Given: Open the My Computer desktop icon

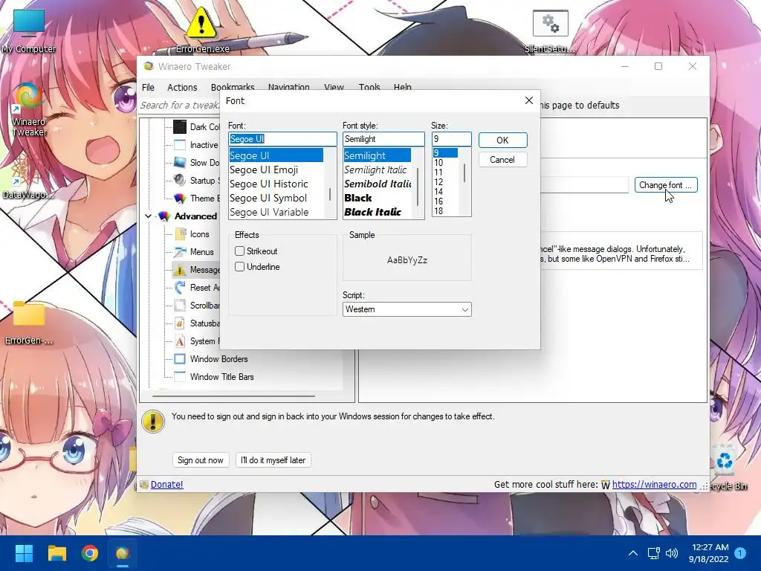Looking at the screenshot, I should click(x=28, y=29).
